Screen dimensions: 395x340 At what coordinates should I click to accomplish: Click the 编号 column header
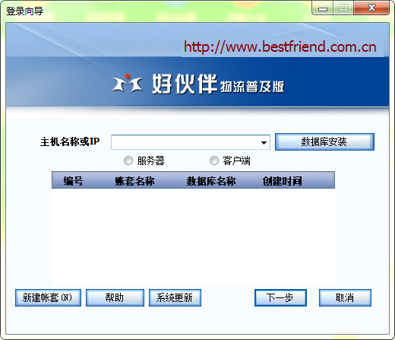(73, 181)
